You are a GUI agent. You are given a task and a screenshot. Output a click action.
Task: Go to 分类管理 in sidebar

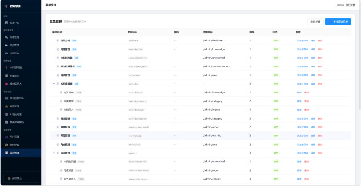21,45
